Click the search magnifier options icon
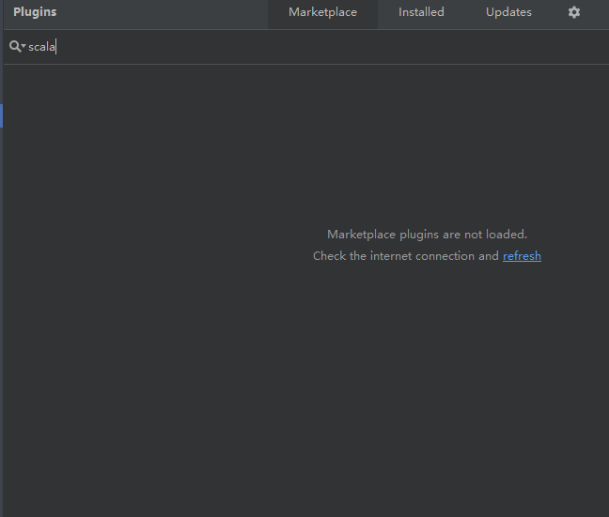Screen dimensions: 609x517 (18, 47)
